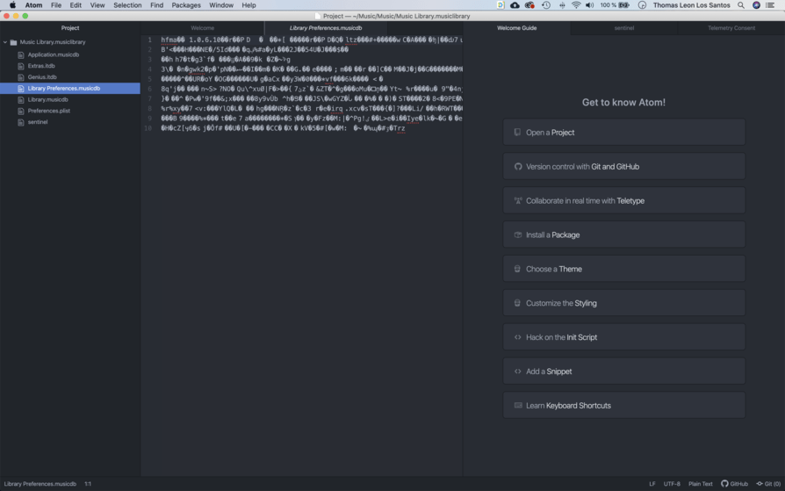This screenshot has height=491, width=785.
Task: Switch to Library Preferences.musicdb tab
Action: (326, 28)
